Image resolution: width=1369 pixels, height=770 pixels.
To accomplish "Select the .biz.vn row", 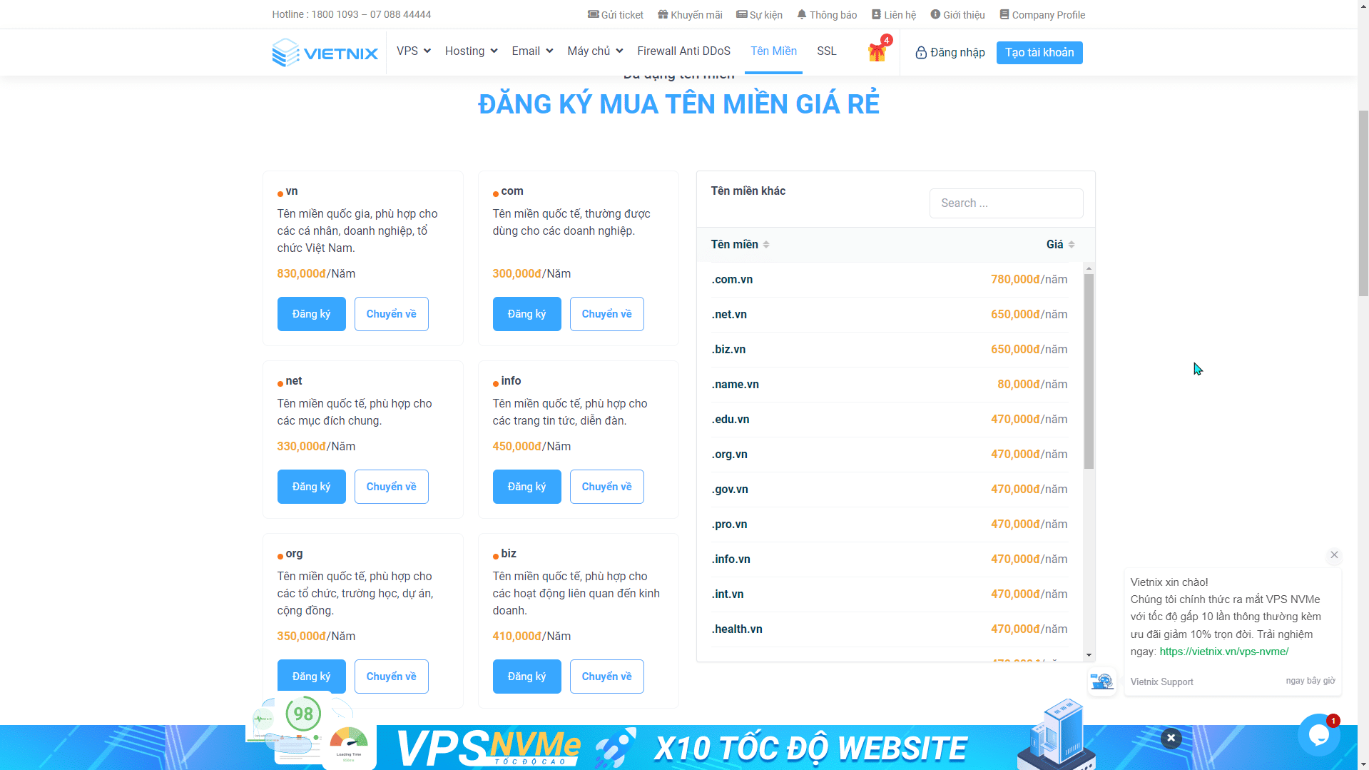I will tap(889, 350).
